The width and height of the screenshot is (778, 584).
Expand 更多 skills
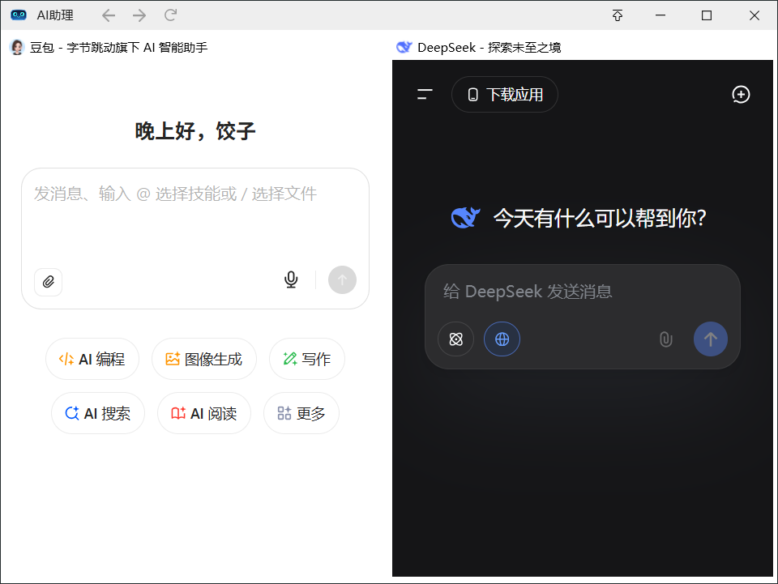301,413
